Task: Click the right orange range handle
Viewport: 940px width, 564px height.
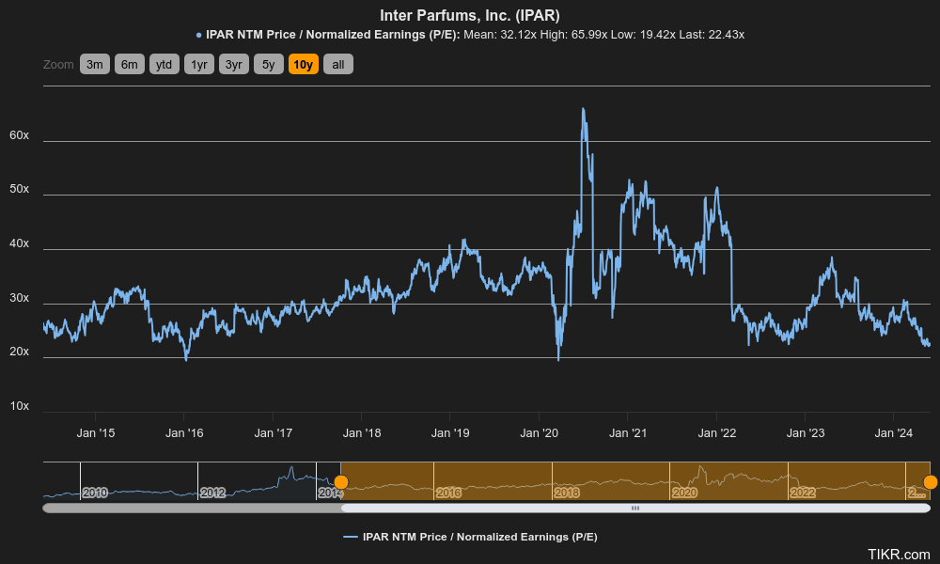Action: tap(929, 482)
